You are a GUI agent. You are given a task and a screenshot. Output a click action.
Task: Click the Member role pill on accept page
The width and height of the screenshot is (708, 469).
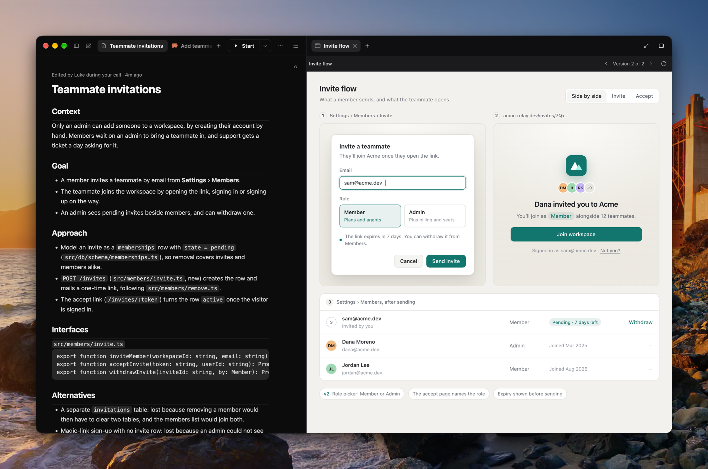561,216
